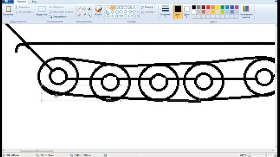Image resolution: width=280 pixels, height=157 pixels.
Task: Open the Заливка fill dropdown
Action: pyautogui.click(x=149, y=12)
